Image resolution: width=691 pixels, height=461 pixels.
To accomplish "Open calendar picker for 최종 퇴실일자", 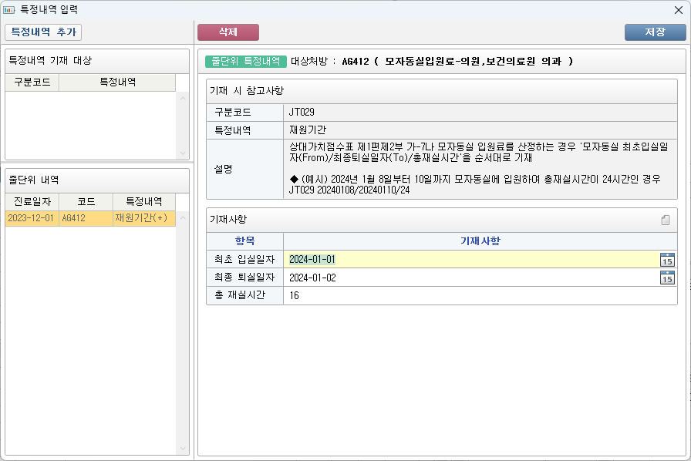I will tap(667, 278).
